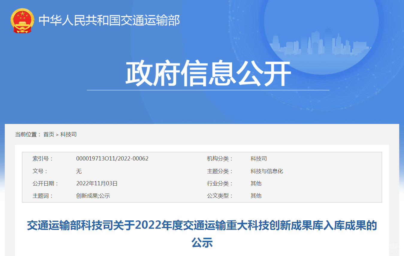Select index number 000019713O11/2022-00062
The image size is (404, 256).
[112, 159]
